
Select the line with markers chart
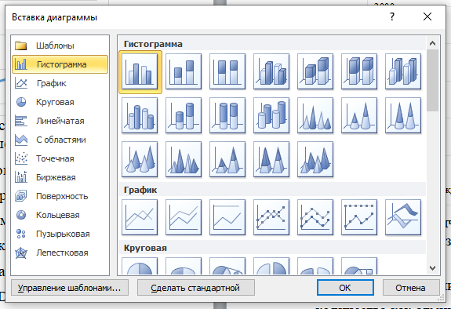(271, 217)
